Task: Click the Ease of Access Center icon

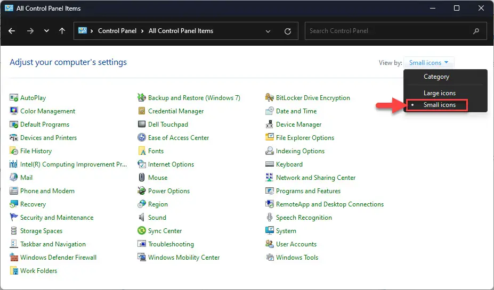Action: pos(142,137)
